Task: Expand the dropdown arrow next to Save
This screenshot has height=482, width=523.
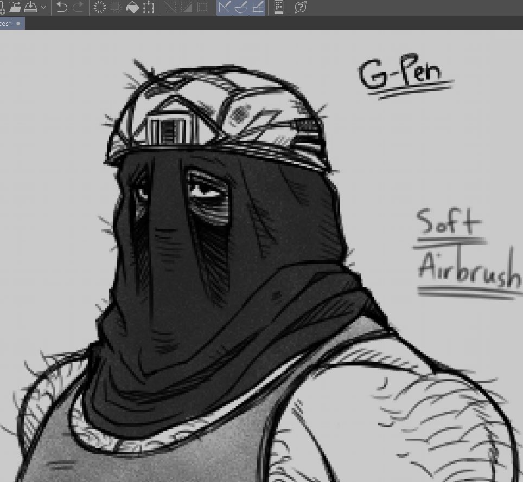Action: tap(43, 7)
